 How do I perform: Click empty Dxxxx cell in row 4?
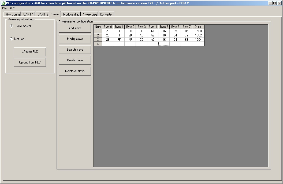pyautogui.click(x=198, y=44)
